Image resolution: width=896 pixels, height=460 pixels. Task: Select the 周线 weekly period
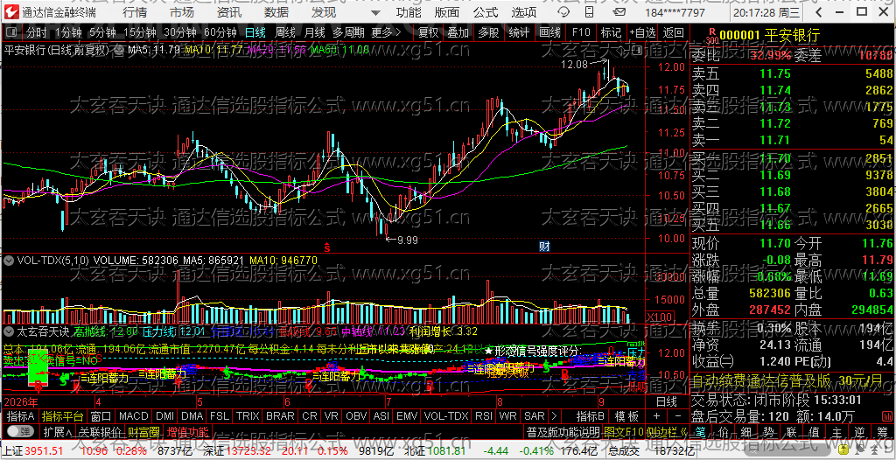[284, 32]
